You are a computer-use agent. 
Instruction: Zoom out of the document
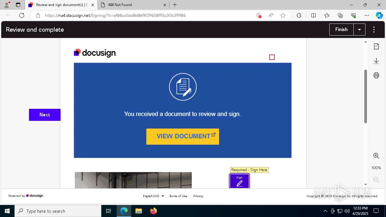(x=376, y=180)
